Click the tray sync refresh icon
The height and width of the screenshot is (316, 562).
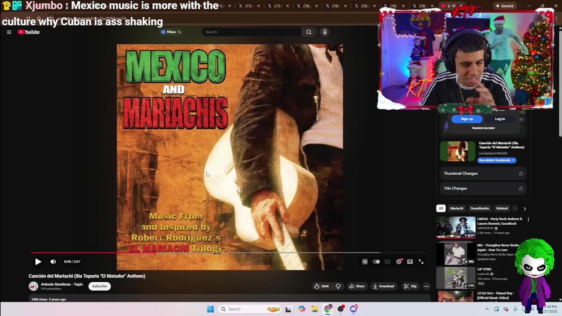[497, 309]
